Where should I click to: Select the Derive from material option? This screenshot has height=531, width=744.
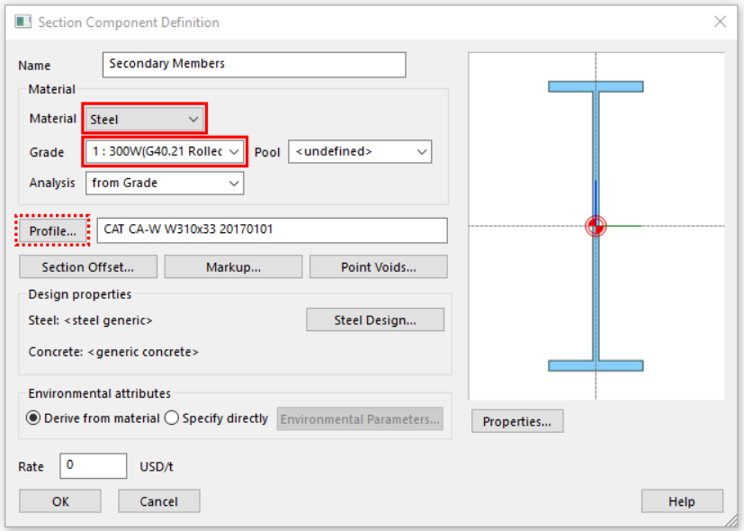[33, 416]
